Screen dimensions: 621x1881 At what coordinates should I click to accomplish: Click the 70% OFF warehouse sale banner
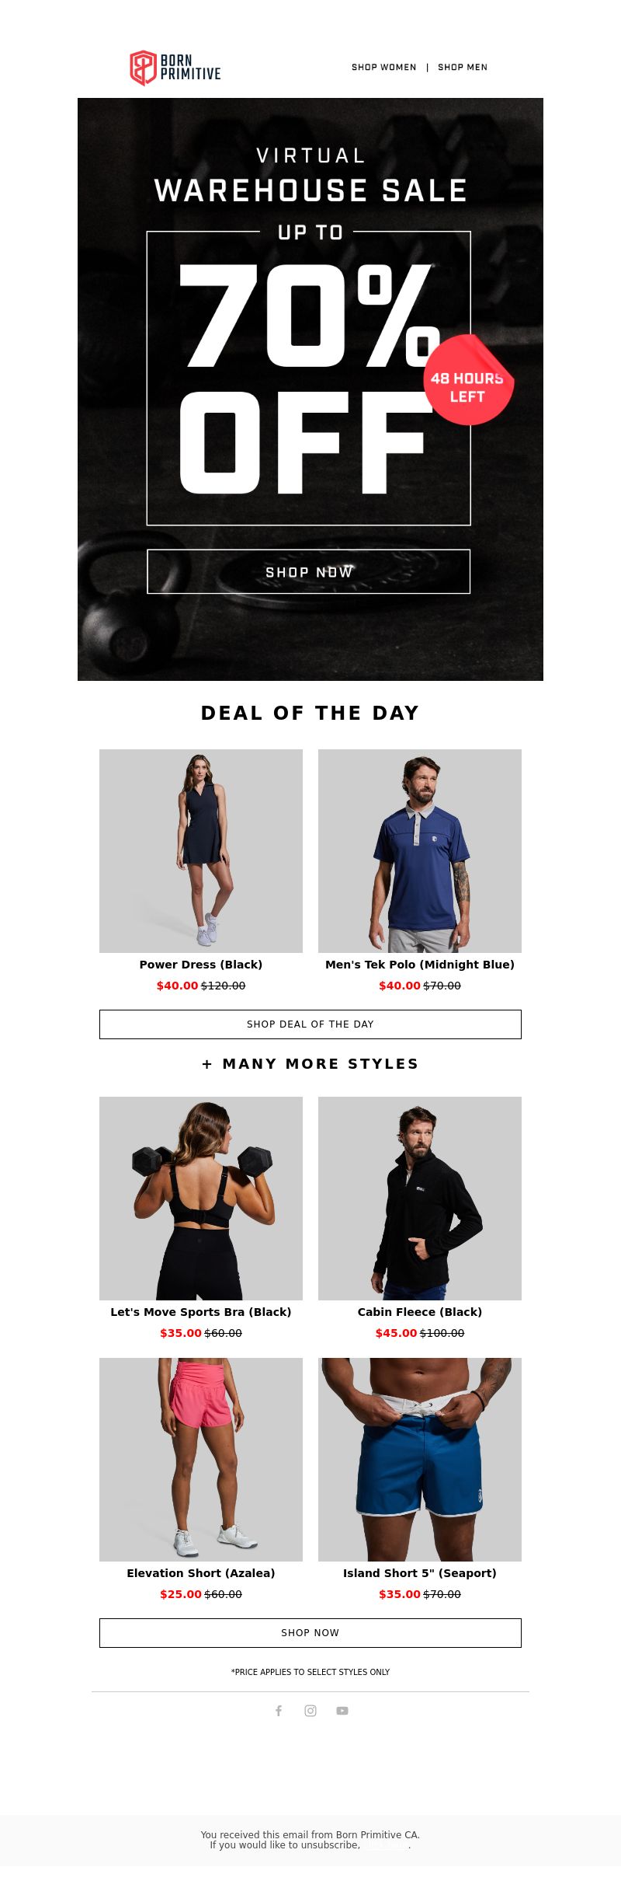[x=310, y=389]
